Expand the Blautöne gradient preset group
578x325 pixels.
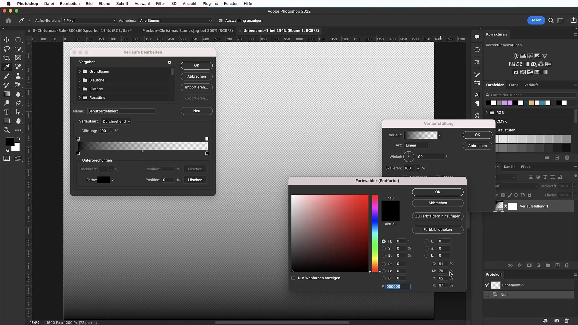click(80, 80)
